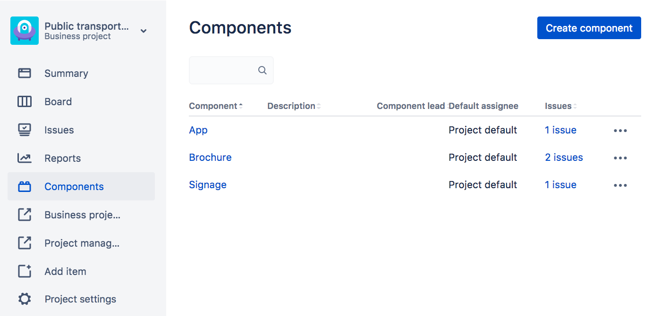Open the Reports chart icon
661x316 pixels.
pyautogui.click(x=25, y=158)
